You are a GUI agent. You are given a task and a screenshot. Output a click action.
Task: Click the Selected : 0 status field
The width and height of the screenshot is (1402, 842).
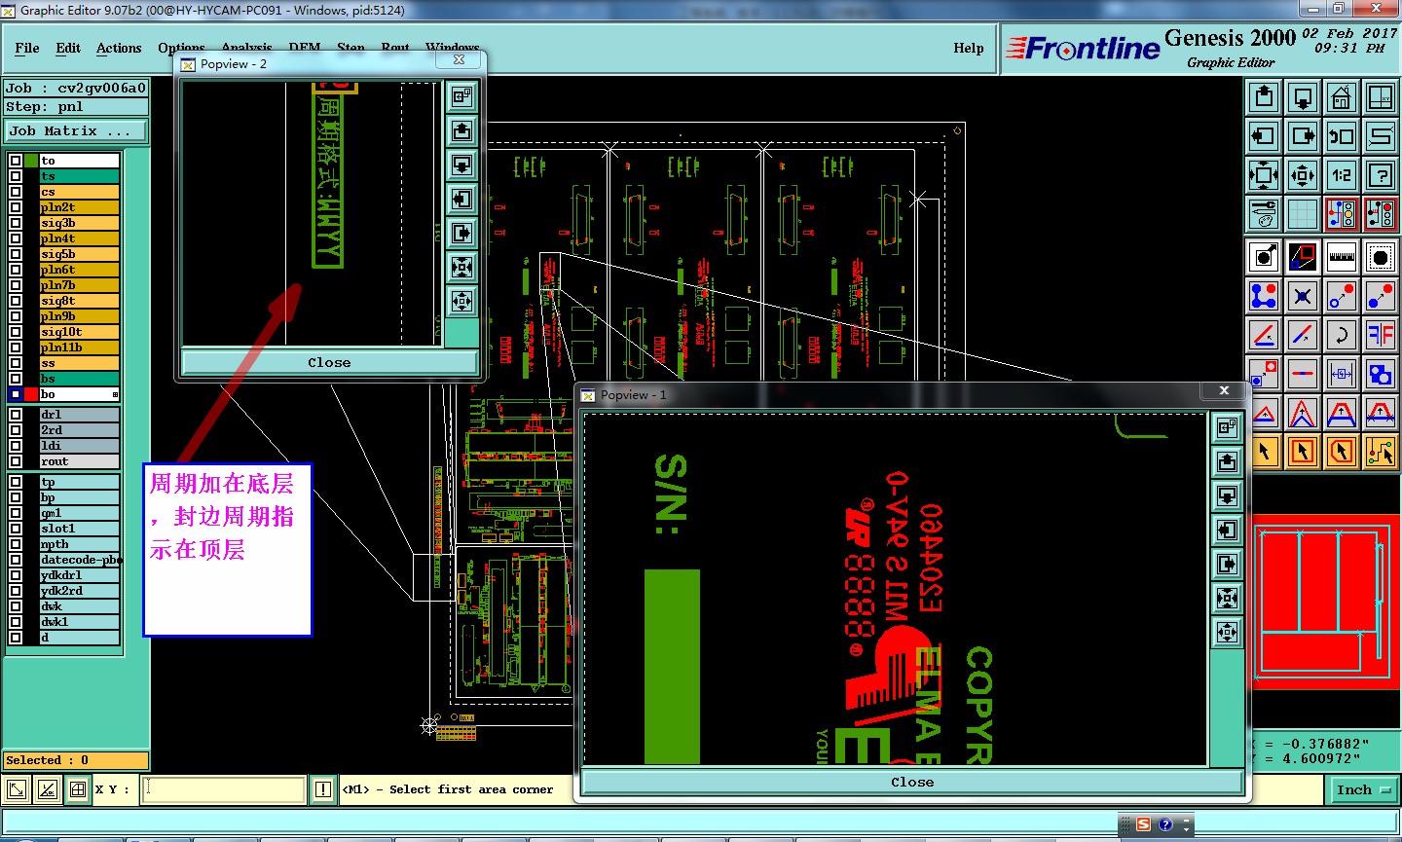coord(76,760)
